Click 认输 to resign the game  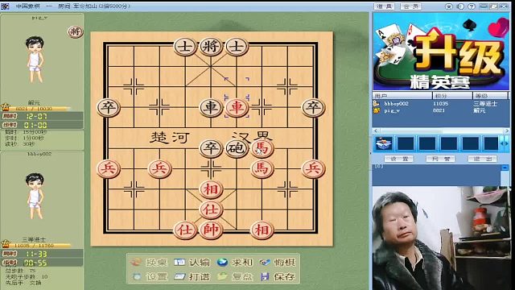pyautogui.click(x=192, y=263)
